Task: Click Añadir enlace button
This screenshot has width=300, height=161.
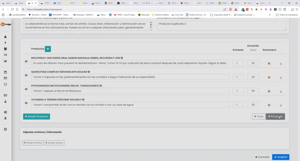Action: (x=54, y=143)
